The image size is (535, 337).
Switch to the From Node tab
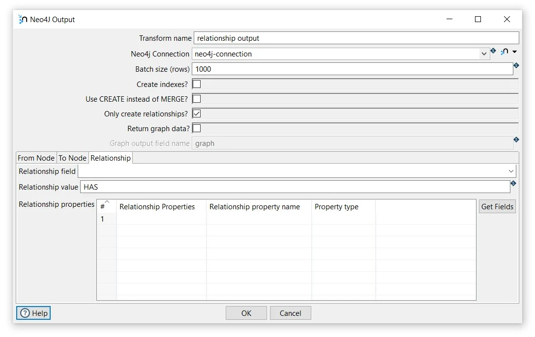tap(35, 158)
